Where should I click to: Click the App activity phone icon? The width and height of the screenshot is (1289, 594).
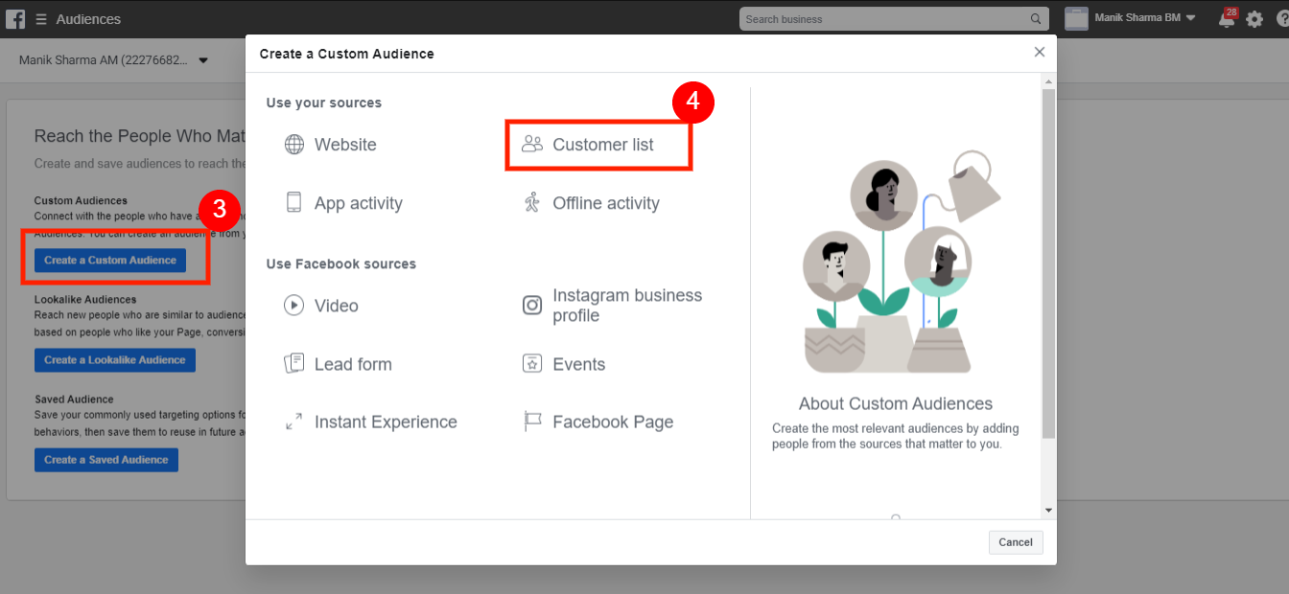[x=294, y=202]
